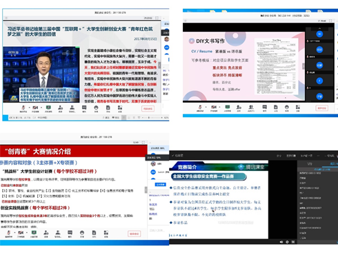Turn on video in 创青春 meeting window
The image size is (338, 253).
click(x=21, y=233)
